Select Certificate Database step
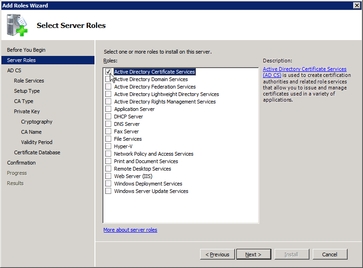The height and width of the screenshot is (268, 363). 37,152
